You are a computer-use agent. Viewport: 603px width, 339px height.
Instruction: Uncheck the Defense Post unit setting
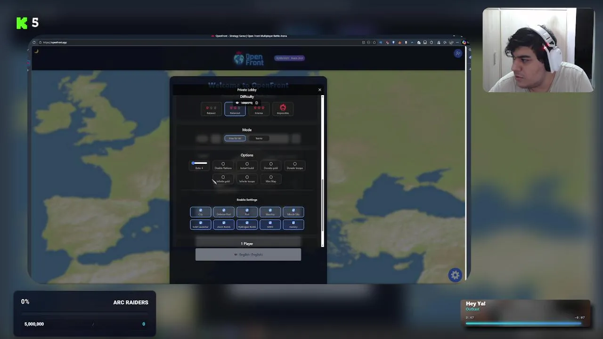click(224, 212)
